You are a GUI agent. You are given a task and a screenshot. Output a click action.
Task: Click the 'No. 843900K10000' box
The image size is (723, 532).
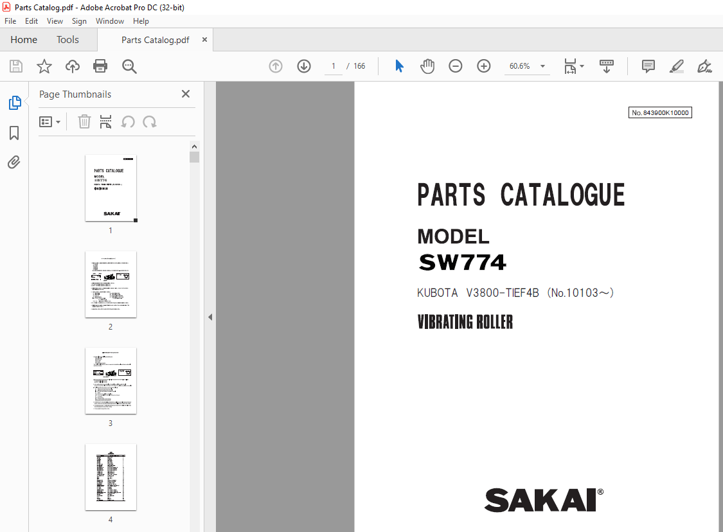pyautogui.click(x=660, y=112)
